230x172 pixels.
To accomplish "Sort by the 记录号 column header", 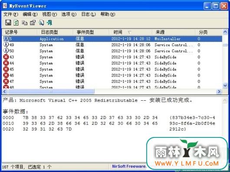I will (x=19, y=32).
